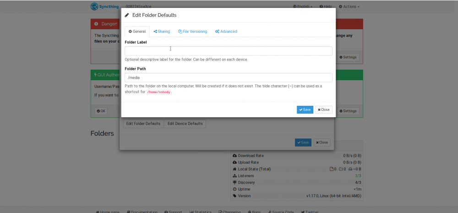Image resolution: width=458 pixels, height=213 pixels.
Task: Click the Edit Folder Defaults button in Settings dialog
Action: pyautogui.click(x=143, y=124)
